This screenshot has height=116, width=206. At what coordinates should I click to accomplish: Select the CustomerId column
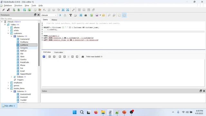[x=25, y=39]
